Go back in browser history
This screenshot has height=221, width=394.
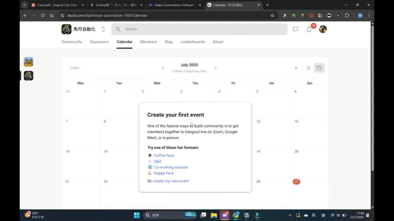click(25, 15)
